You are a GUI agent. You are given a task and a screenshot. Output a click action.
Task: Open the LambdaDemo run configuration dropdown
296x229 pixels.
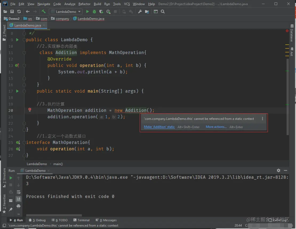(x=66, y=12)
